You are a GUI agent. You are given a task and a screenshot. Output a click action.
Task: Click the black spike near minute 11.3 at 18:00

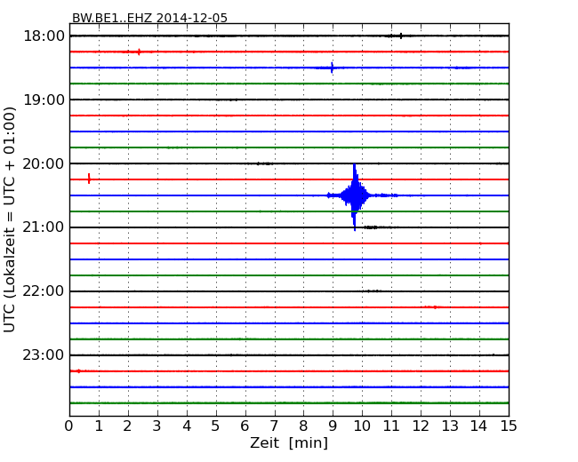(x=401, y=36)
